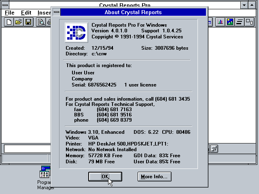The height and width of the screenshot is (194, 259).
Task: Click the Crystal Reports Pro main title bar
Action: click(x=125, y=5)
